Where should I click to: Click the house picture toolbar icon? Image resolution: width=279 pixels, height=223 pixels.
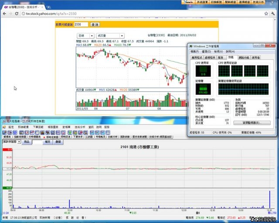[x=42, y=132]
